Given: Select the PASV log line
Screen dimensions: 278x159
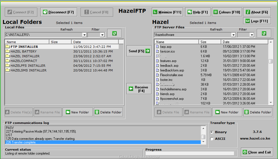Looking at the screenshot, I should click(x=103, y=128).
